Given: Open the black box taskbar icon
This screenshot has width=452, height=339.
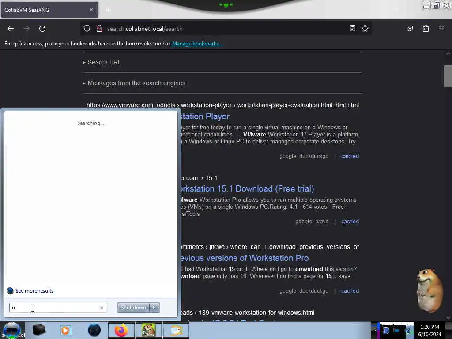Looking at the screenshot, I should (x=39, y=330).
